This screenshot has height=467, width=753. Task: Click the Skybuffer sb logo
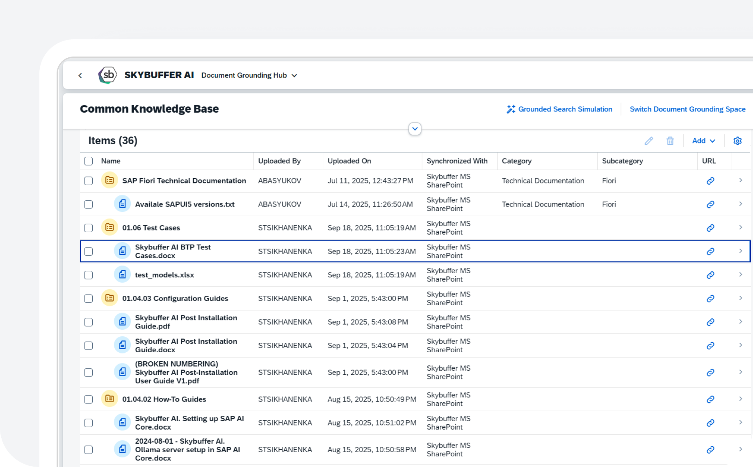click(x=108, y=75)
